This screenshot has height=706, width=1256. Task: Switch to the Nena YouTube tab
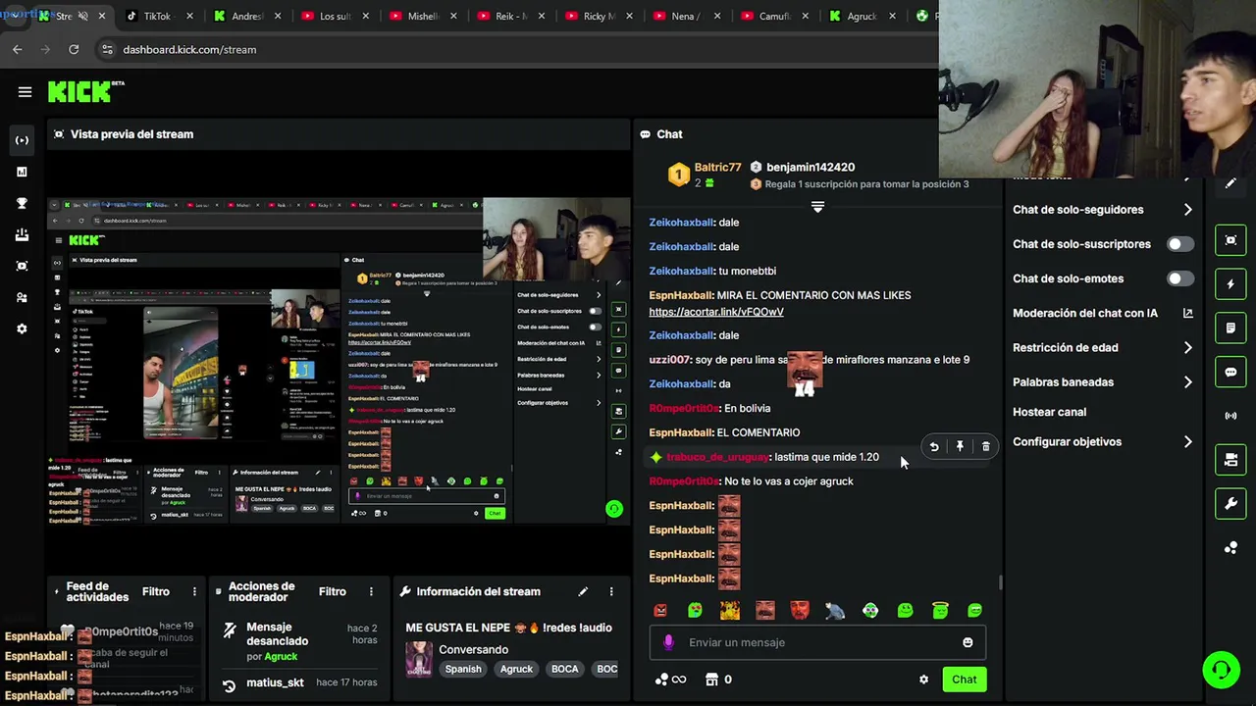tap(688, 16)
